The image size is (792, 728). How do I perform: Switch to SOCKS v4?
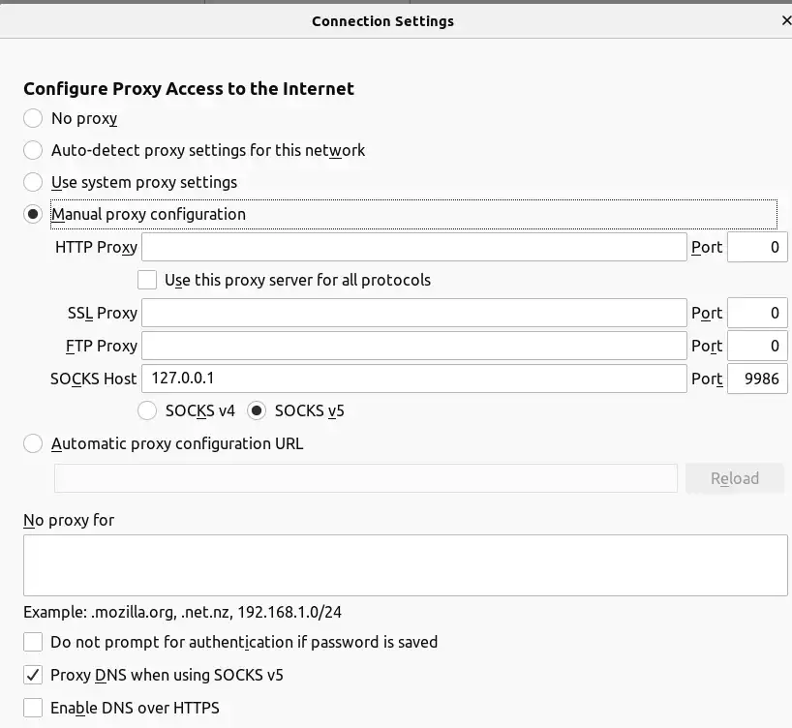click(x=148, y=410)
